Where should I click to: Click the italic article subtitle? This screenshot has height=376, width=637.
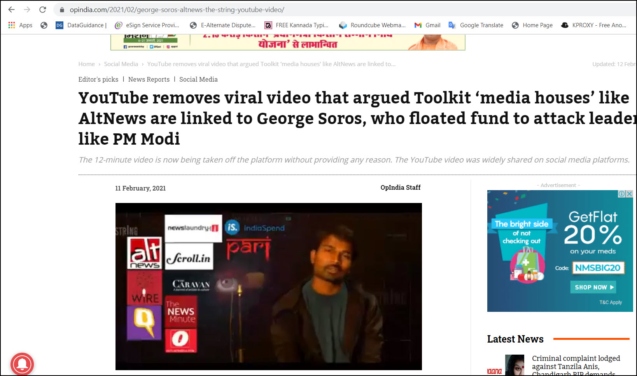pyautogui.click(x=354, y=160)
